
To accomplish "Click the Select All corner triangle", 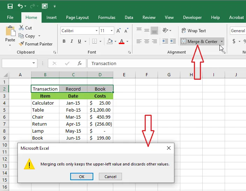I will click(5, 75).
